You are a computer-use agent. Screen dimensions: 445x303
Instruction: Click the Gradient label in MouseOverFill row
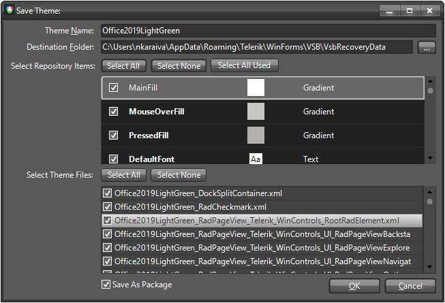pos(318,112)
